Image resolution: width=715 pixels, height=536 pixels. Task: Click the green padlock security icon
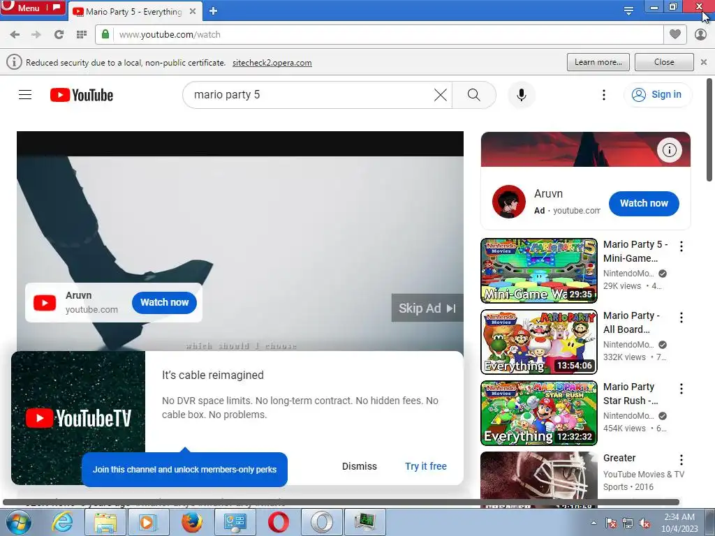click(105, 34)
